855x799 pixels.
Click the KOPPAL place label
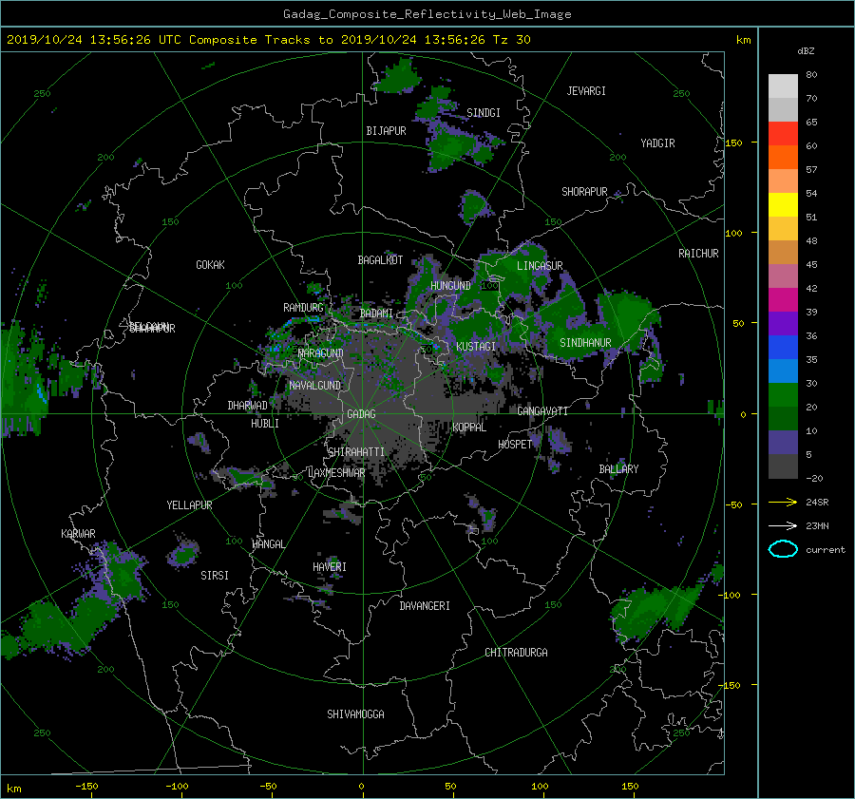pos(469,428)
